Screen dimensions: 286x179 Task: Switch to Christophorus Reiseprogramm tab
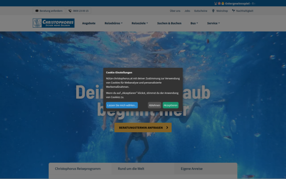(x=80, y=168)
